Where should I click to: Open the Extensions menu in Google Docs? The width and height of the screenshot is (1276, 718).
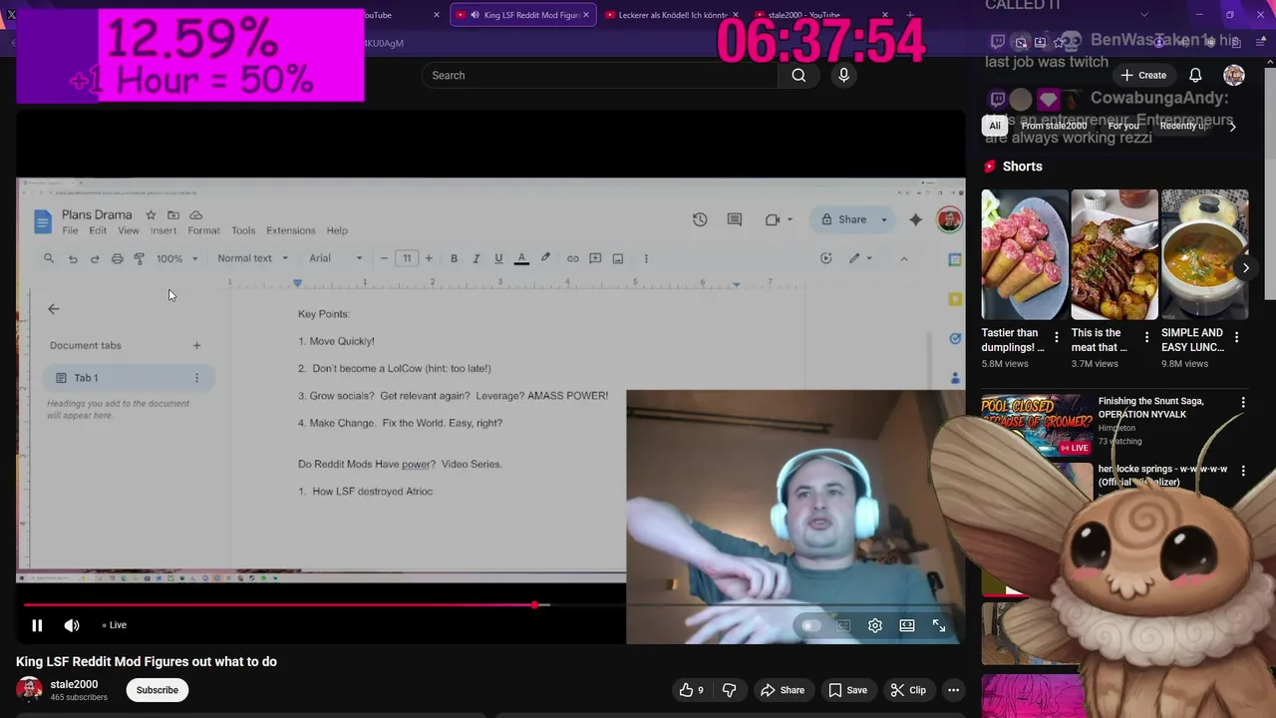pos(291,230)
